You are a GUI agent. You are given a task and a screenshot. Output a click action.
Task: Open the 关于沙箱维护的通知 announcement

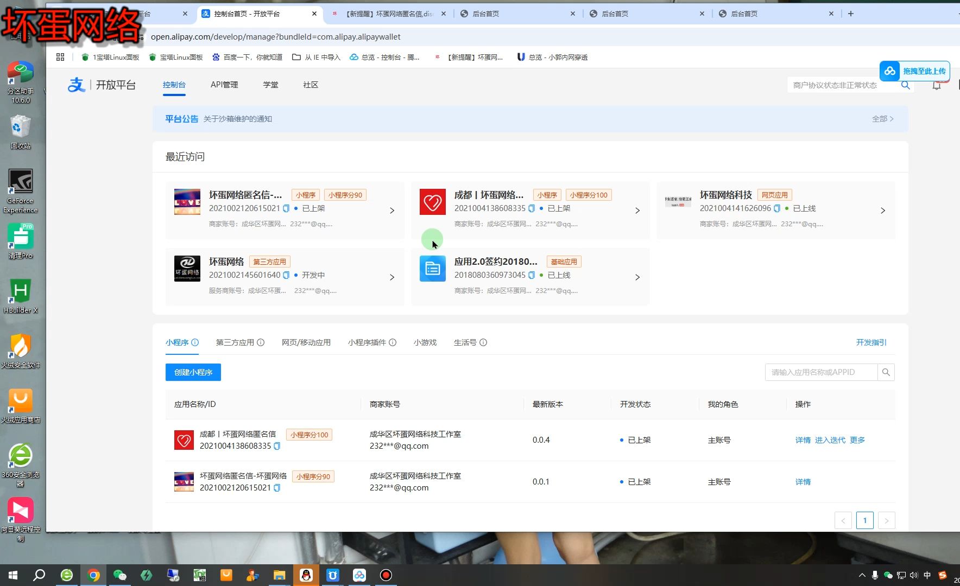click(x=237, y=119)
